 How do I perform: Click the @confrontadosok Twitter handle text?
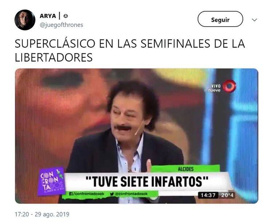click(x=131, y=194)
